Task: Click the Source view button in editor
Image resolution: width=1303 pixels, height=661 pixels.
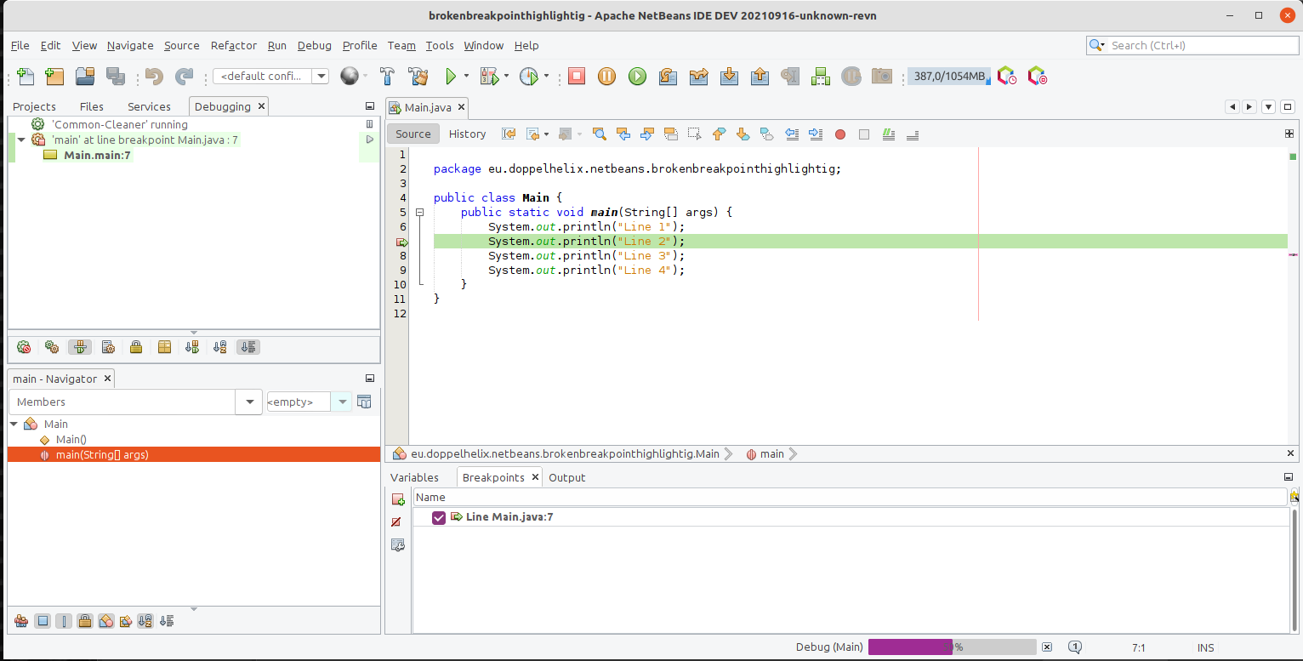Action: click(413, 134)
